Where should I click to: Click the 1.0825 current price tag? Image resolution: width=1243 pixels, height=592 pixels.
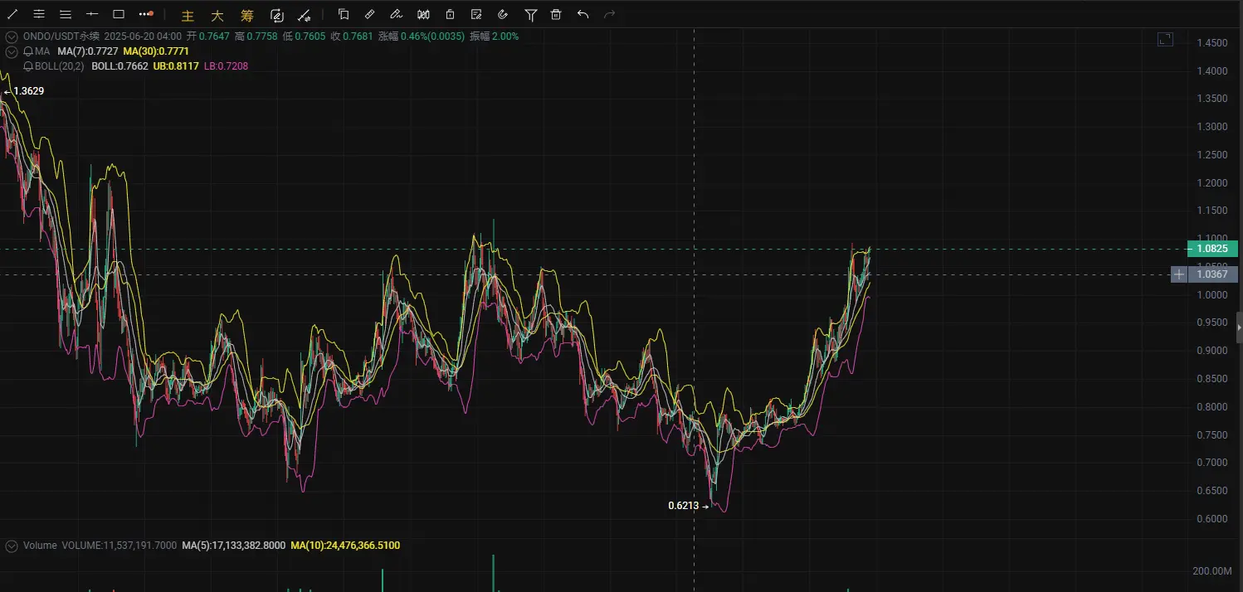click(x=1212, y=249)
